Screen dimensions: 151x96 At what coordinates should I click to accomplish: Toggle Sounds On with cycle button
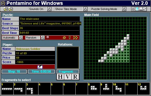(49, 9)
